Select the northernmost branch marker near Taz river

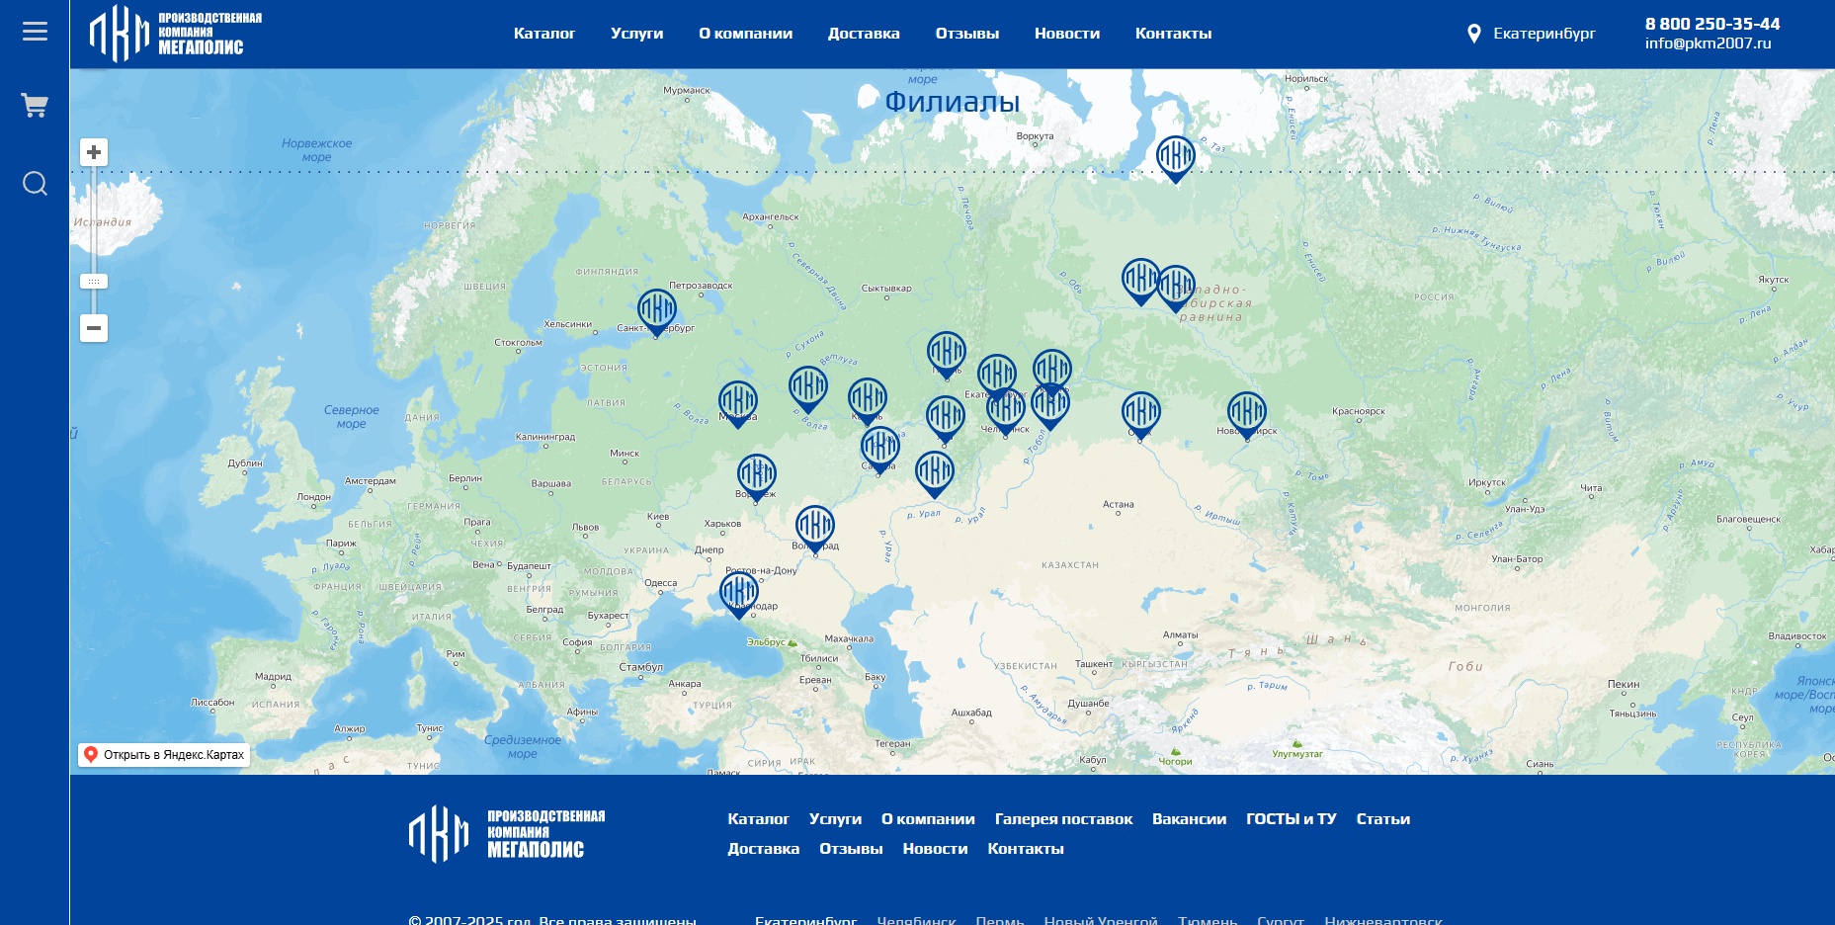[x=1176, y=159]
